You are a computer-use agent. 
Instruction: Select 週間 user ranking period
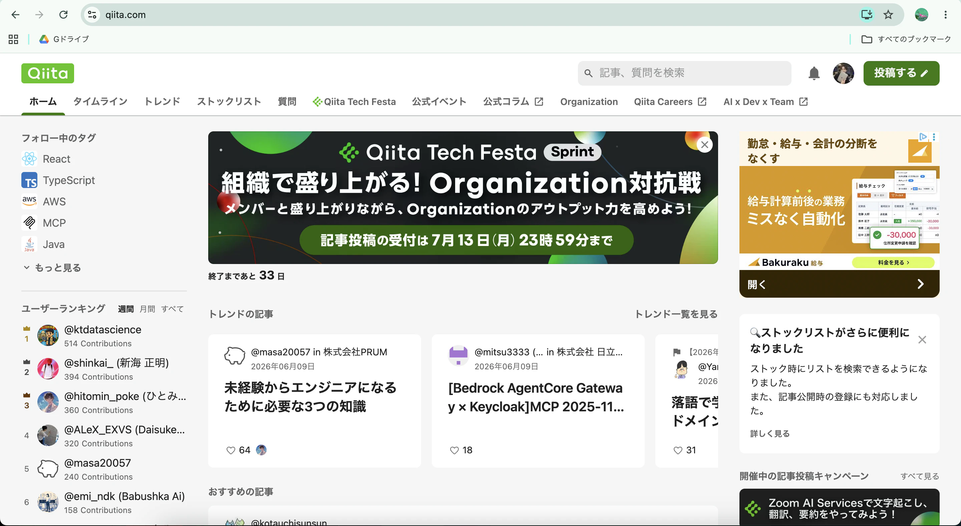126,309
